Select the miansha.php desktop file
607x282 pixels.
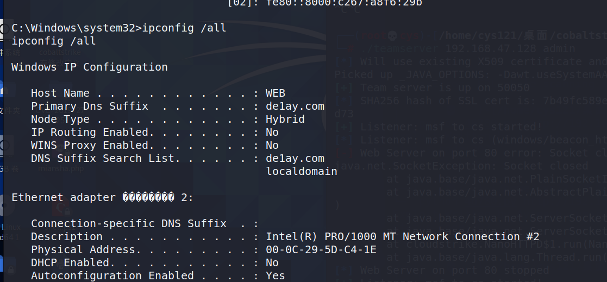click(x=61, y=168)
